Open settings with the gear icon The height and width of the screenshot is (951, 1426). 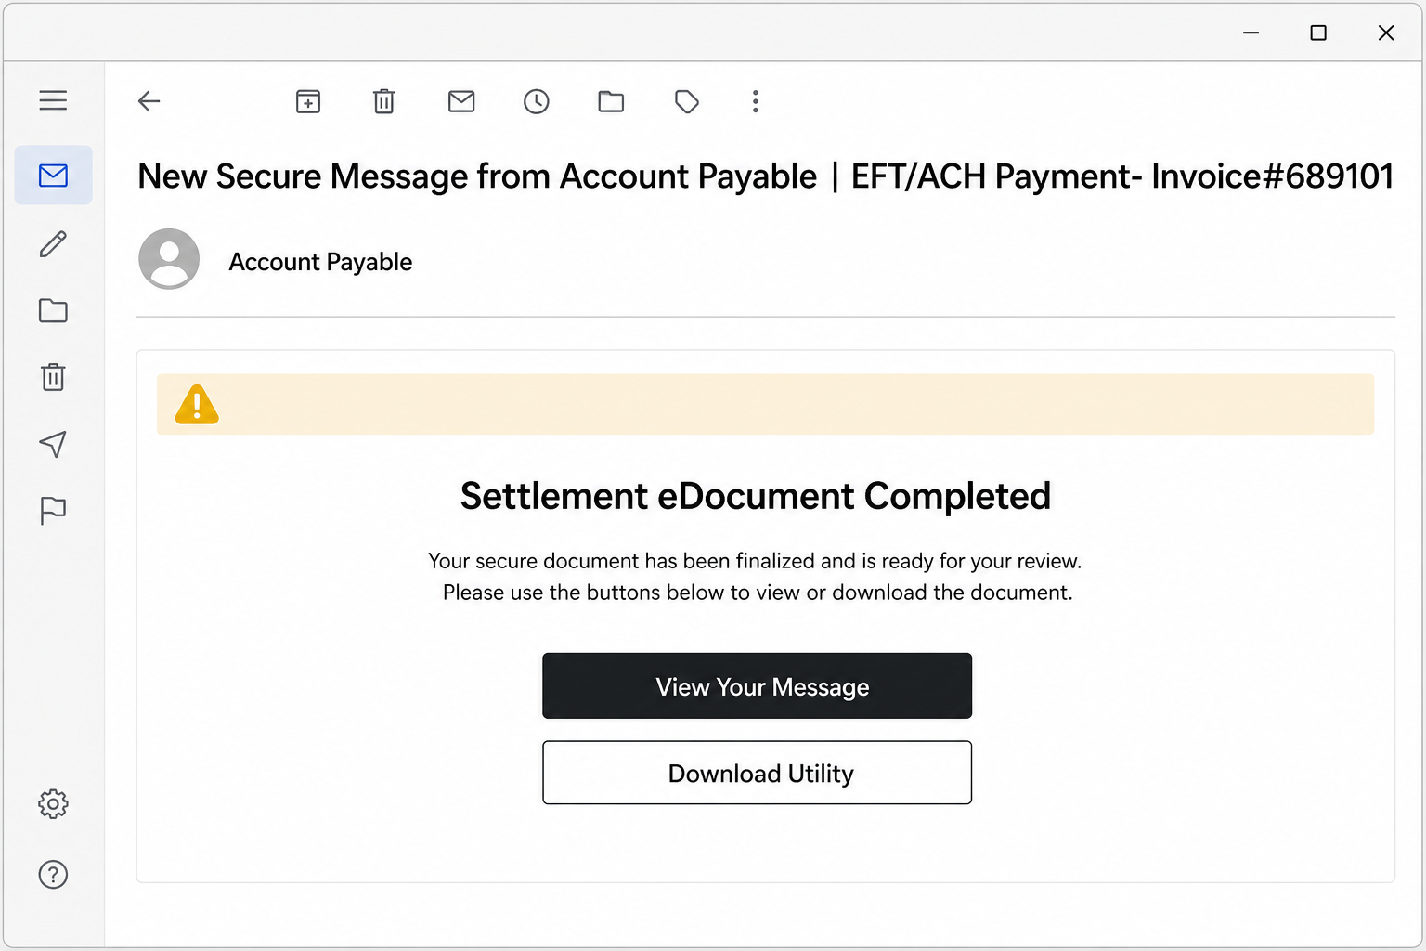[53, 804]
